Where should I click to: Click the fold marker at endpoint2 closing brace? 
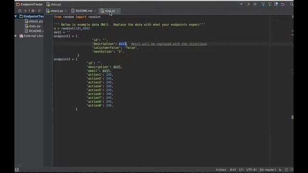click(52, 109)
